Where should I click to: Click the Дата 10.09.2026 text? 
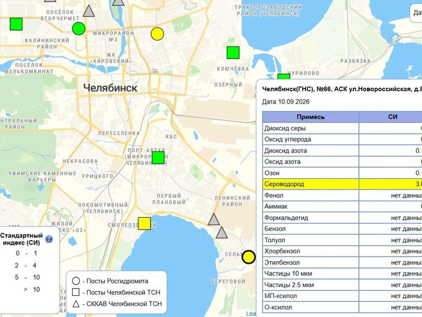click(x=286, y=102)
